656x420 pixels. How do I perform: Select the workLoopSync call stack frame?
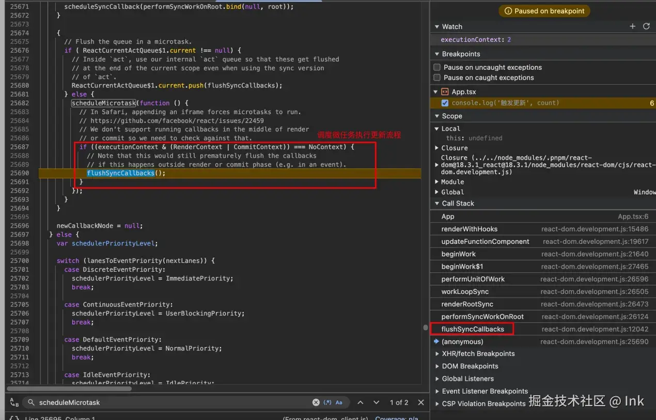coord(543,291)
